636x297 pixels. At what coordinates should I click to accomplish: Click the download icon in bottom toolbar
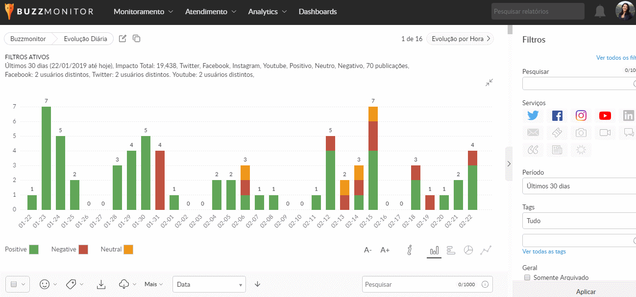point(101,284)
